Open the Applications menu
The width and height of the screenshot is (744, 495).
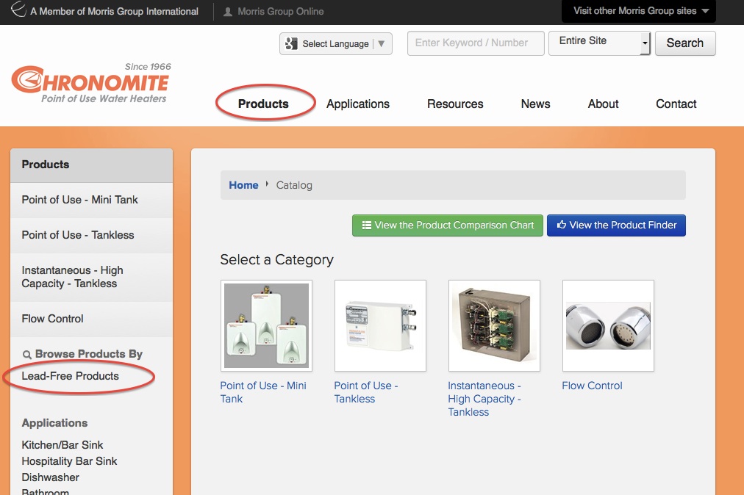pos(358,104)
